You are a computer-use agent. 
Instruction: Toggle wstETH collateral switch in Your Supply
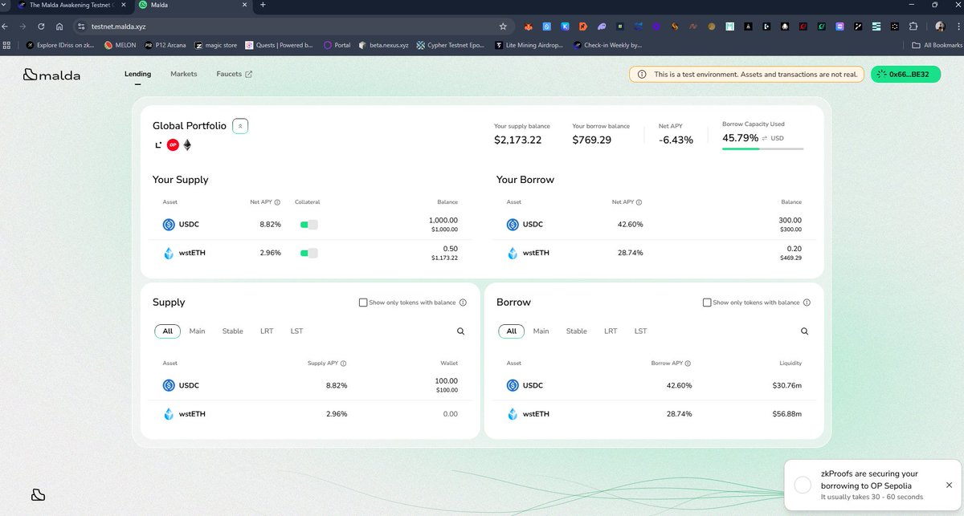pos(309,254)
